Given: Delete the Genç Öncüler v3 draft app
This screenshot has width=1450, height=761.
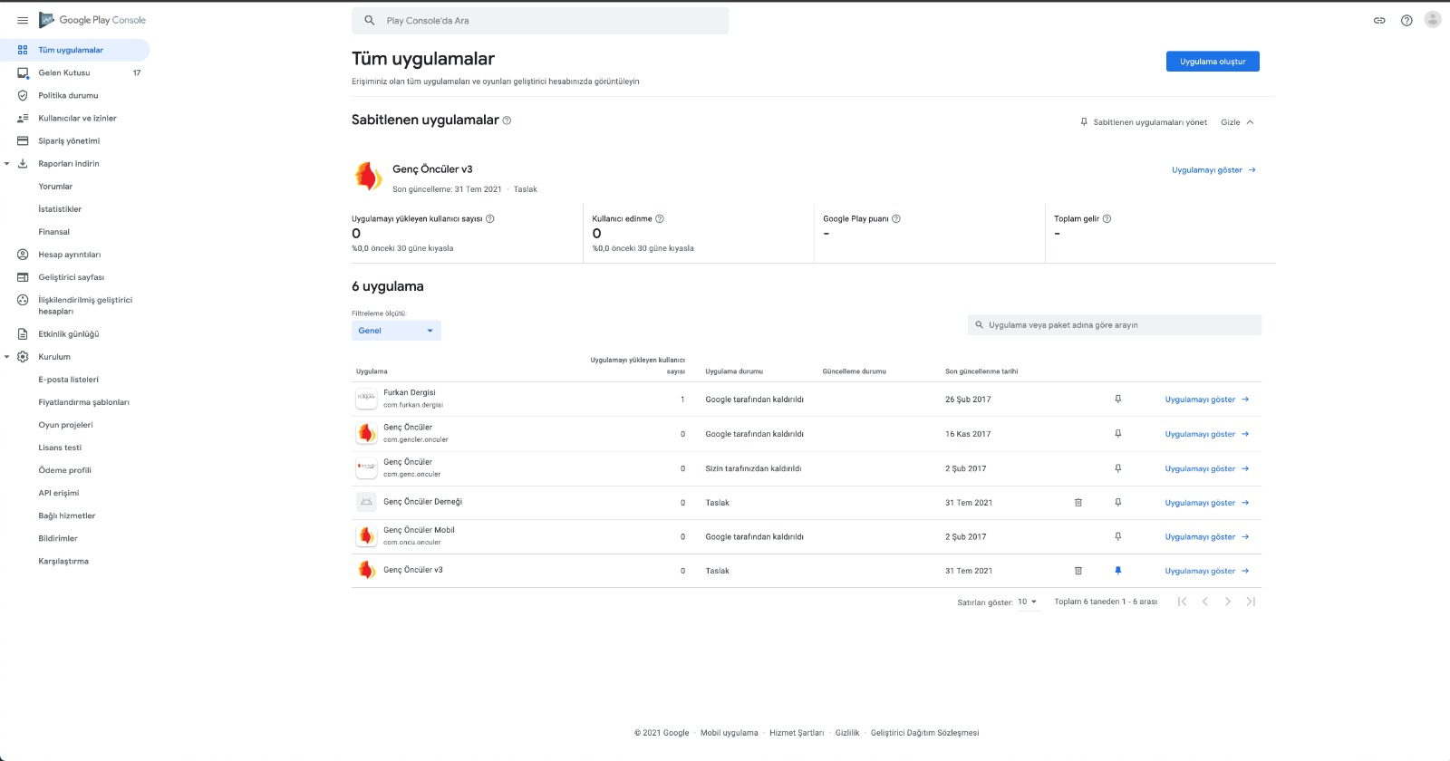Looking at the screenshot, I should pyautogui.click(x=1078, y=571).
